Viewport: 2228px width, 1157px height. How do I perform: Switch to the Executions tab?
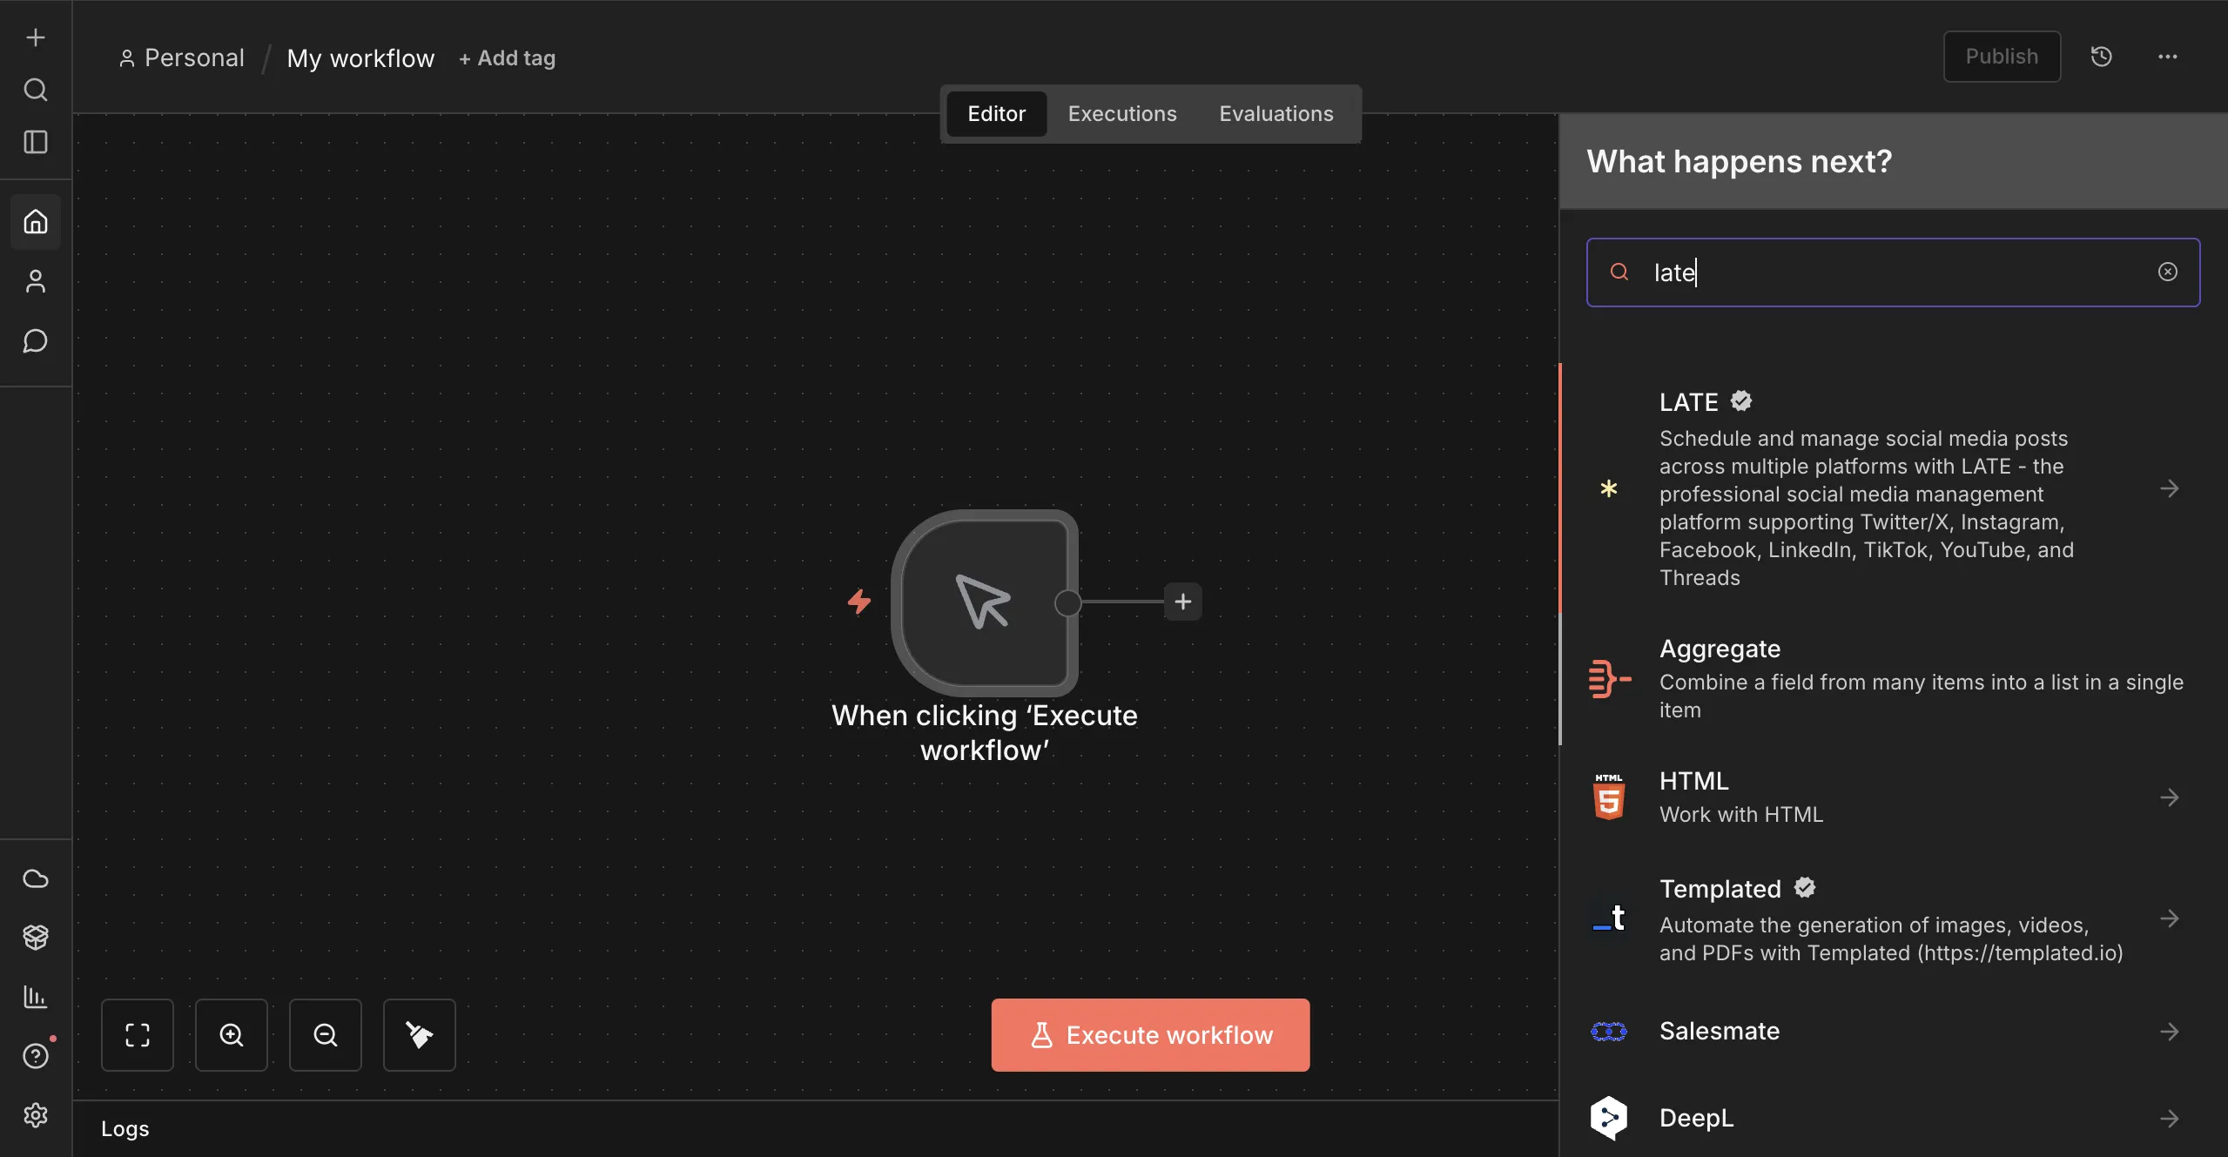tap(1121, 113)
